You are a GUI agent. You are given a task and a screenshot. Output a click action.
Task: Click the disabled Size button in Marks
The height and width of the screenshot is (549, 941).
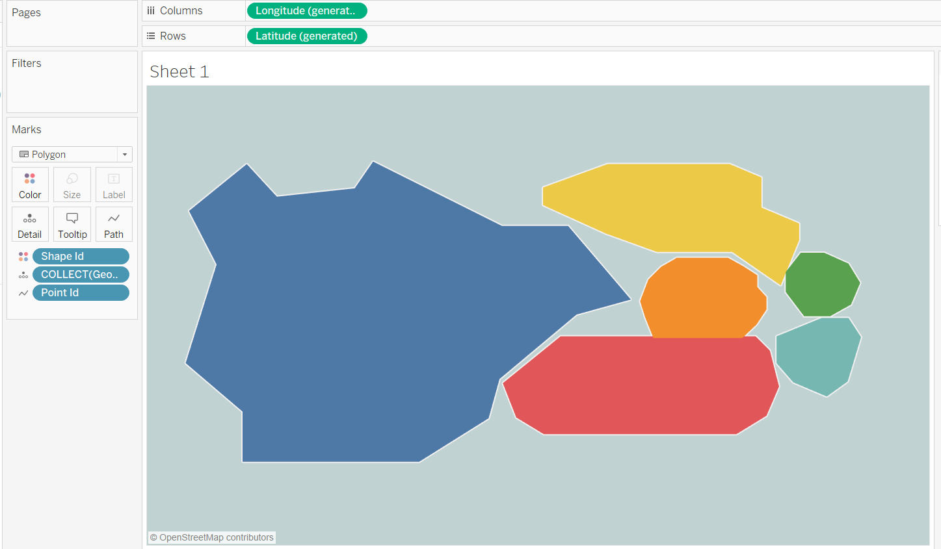(x=72, y=184)
